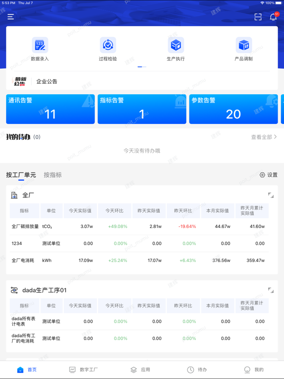Tap 3.07w today's actual value
Image resolution: width=284 pixels, height=379 pixels.
(87, 227)
